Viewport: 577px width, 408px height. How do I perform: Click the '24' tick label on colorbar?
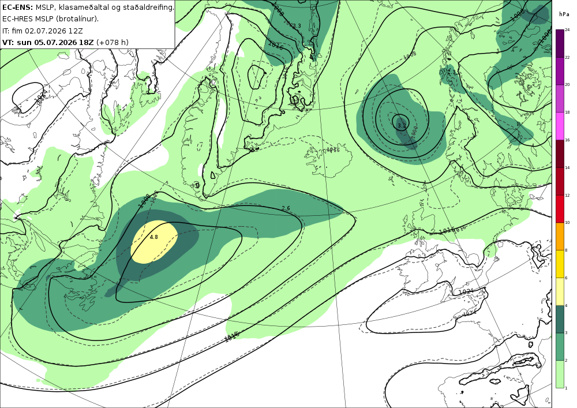[x=567, y=30]
